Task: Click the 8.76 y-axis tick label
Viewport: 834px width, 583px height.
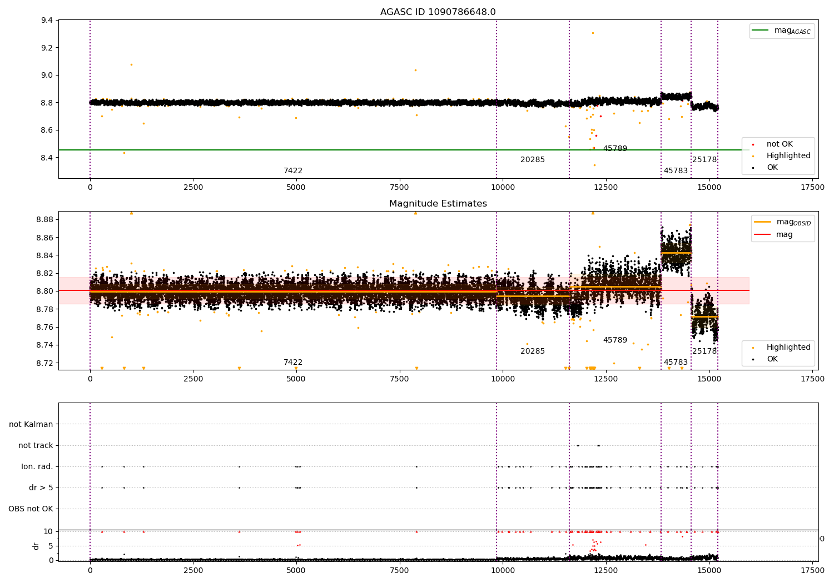Action: coord(44,327)
